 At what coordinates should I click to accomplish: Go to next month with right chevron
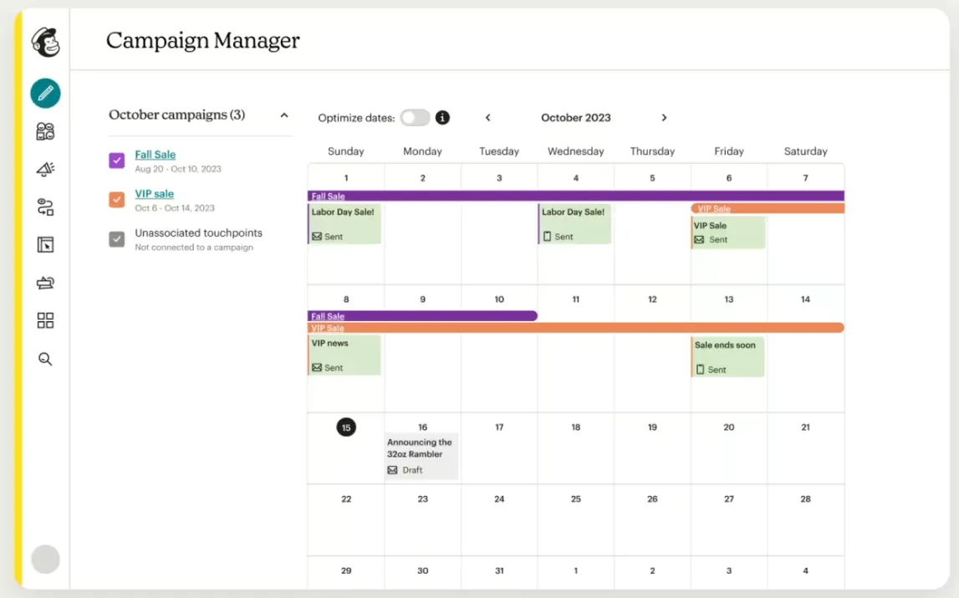pos(664,118)
